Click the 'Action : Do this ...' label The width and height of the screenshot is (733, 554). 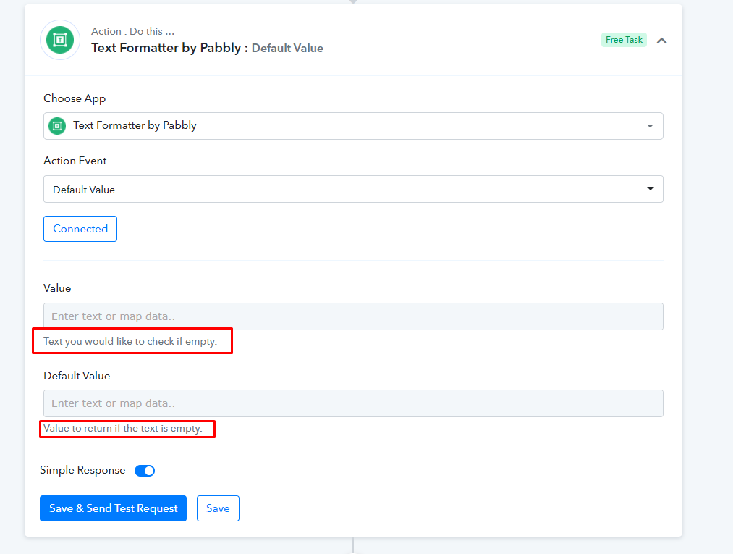(x=132, y=31)
